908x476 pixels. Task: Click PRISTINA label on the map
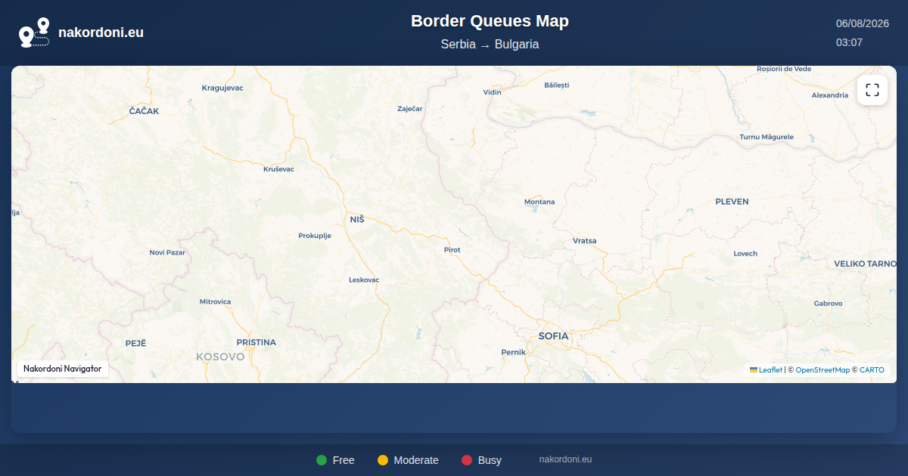pos(257,342)
